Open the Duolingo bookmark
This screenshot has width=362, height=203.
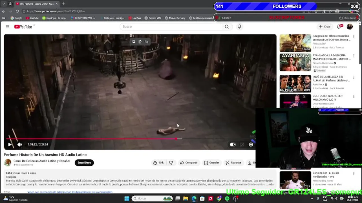(x=54, y=18)
